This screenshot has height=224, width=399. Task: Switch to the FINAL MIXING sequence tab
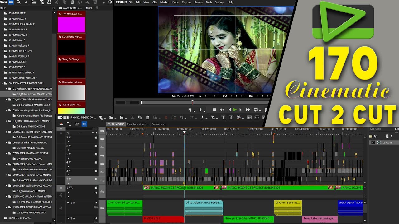(116, 124)
